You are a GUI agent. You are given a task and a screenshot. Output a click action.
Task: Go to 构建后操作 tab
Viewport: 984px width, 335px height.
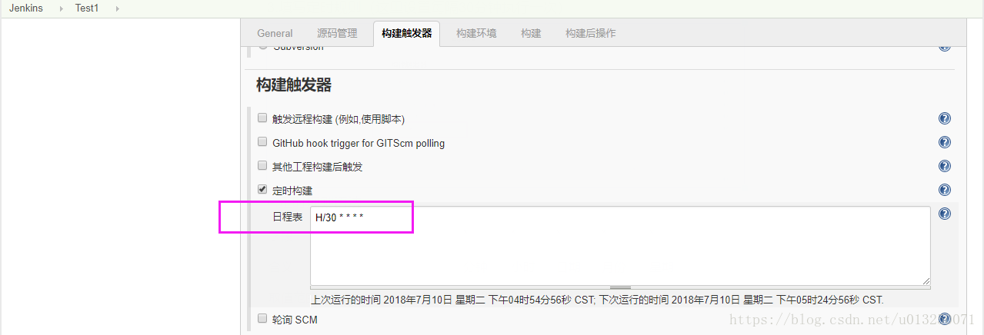(x=590, y=33)
